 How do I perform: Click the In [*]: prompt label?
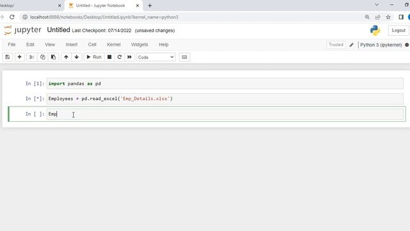(35, 99)
